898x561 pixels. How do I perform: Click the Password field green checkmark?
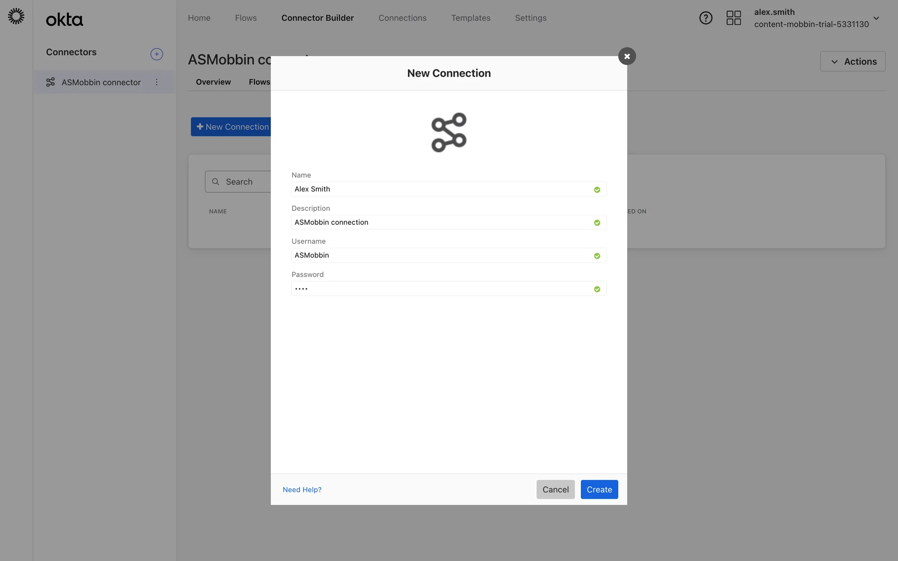(x=597, y=289)
